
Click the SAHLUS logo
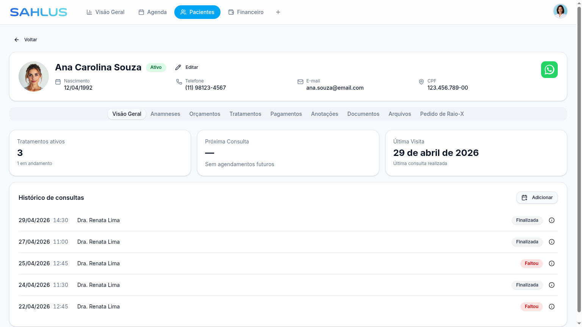click(x=39, y=12)
